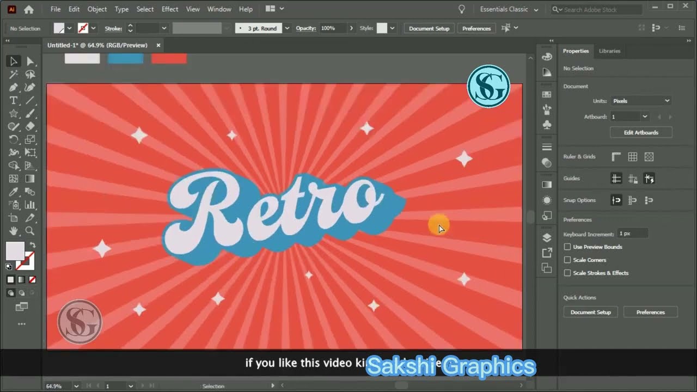Image resolution: width=697 pixels, height=392 pixels.
Task: Select the Direct Selection tool
Action: pos(30,62)
